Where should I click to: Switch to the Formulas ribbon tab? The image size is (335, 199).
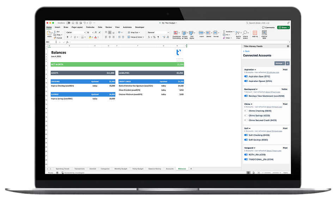coord(90,27)
